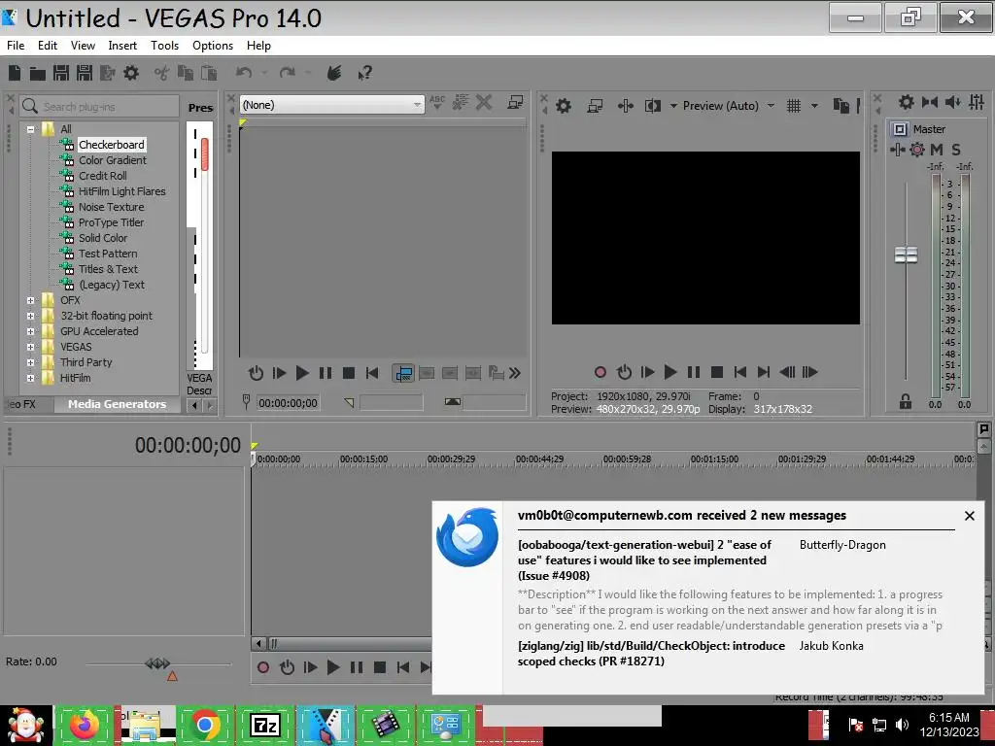The width and height of the screenshot is (995, 746).
Task: Open the Options menu
Action: point(213,46)
